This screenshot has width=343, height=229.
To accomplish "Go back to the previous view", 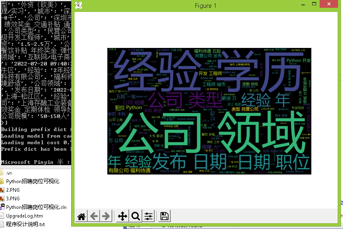I will pos(94,216).
